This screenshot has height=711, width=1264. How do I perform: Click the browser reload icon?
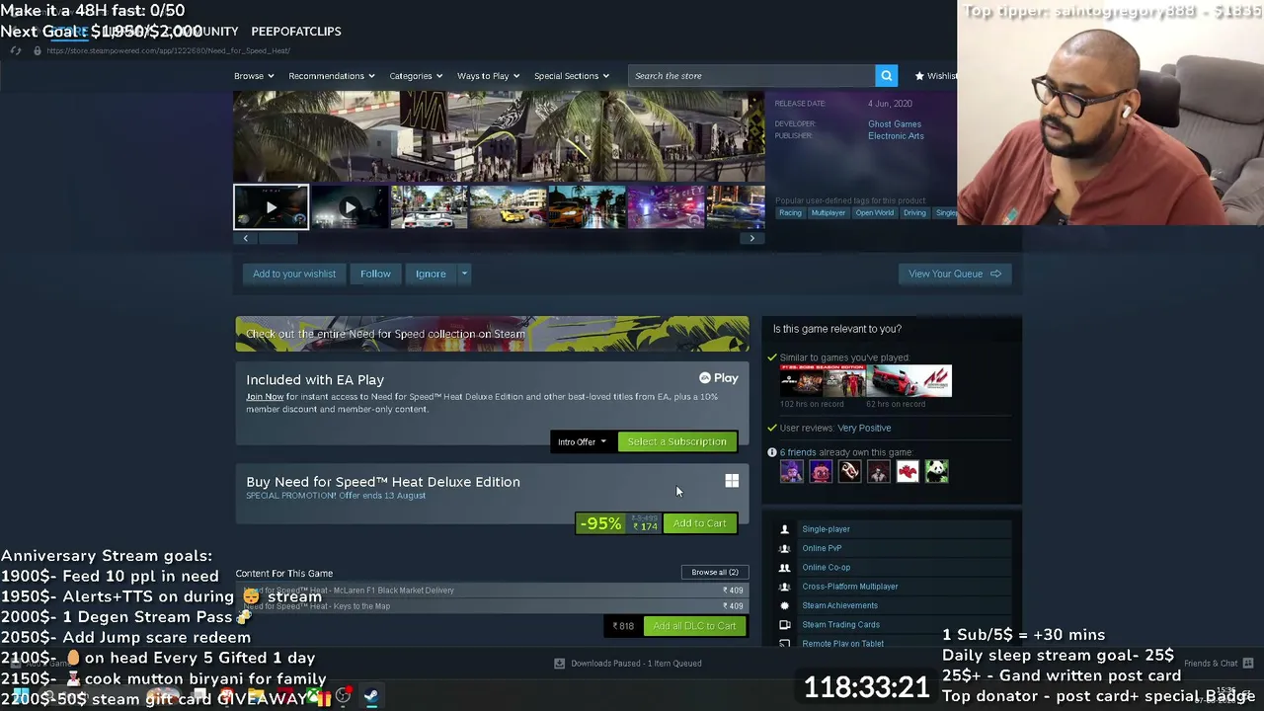coord(16,50)
